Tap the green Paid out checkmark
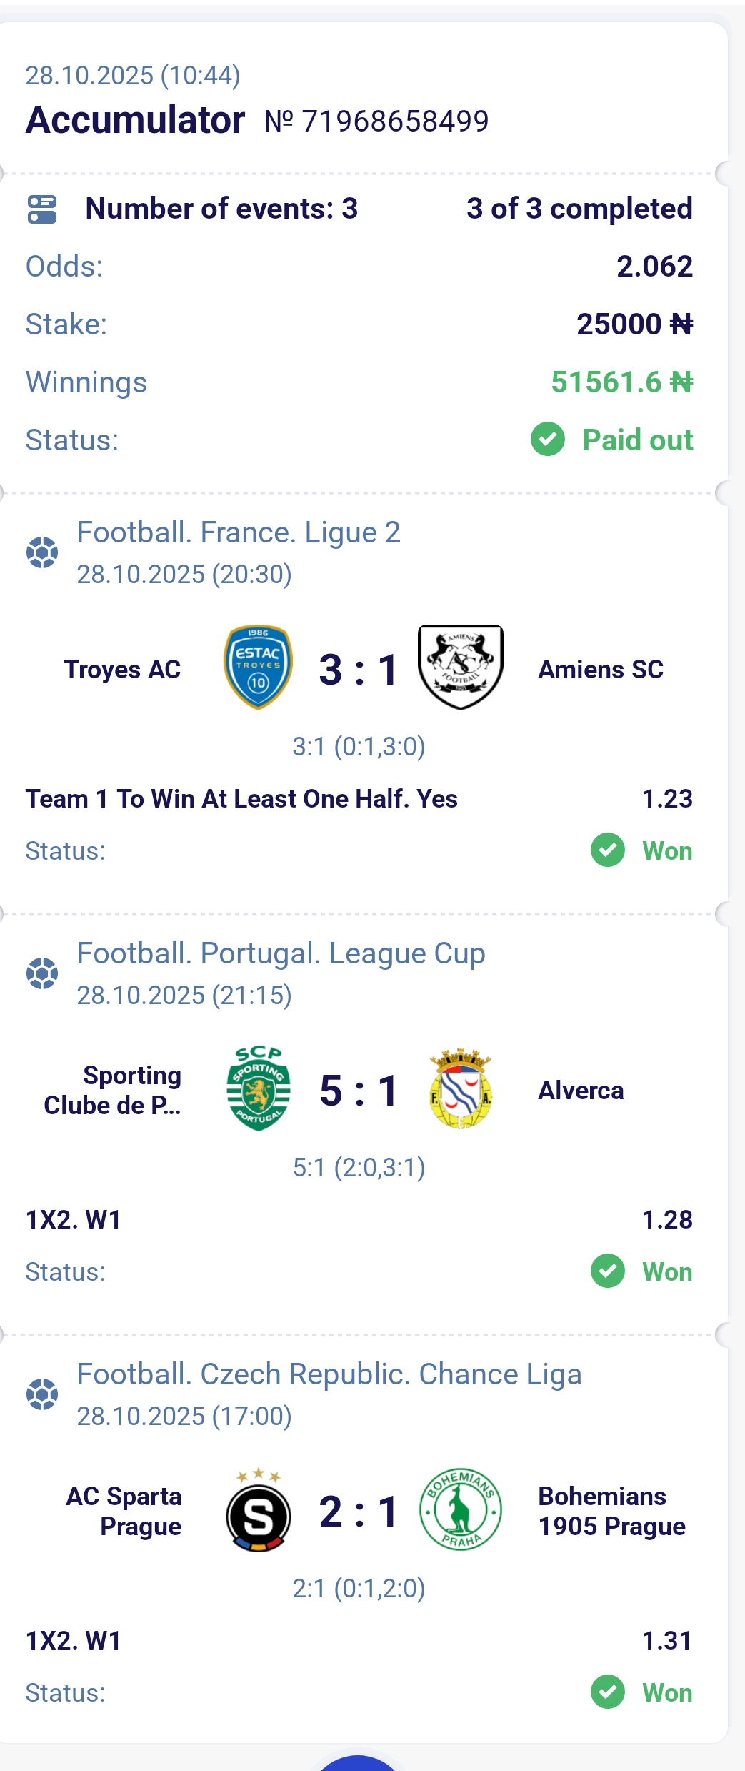 pyautogui.click(x=548, y=440)
